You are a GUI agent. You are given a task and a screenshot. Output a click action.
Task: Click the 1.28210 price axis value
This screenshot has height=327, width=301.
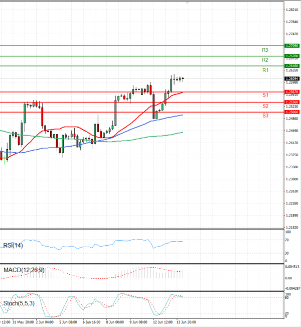click(292, 10)
